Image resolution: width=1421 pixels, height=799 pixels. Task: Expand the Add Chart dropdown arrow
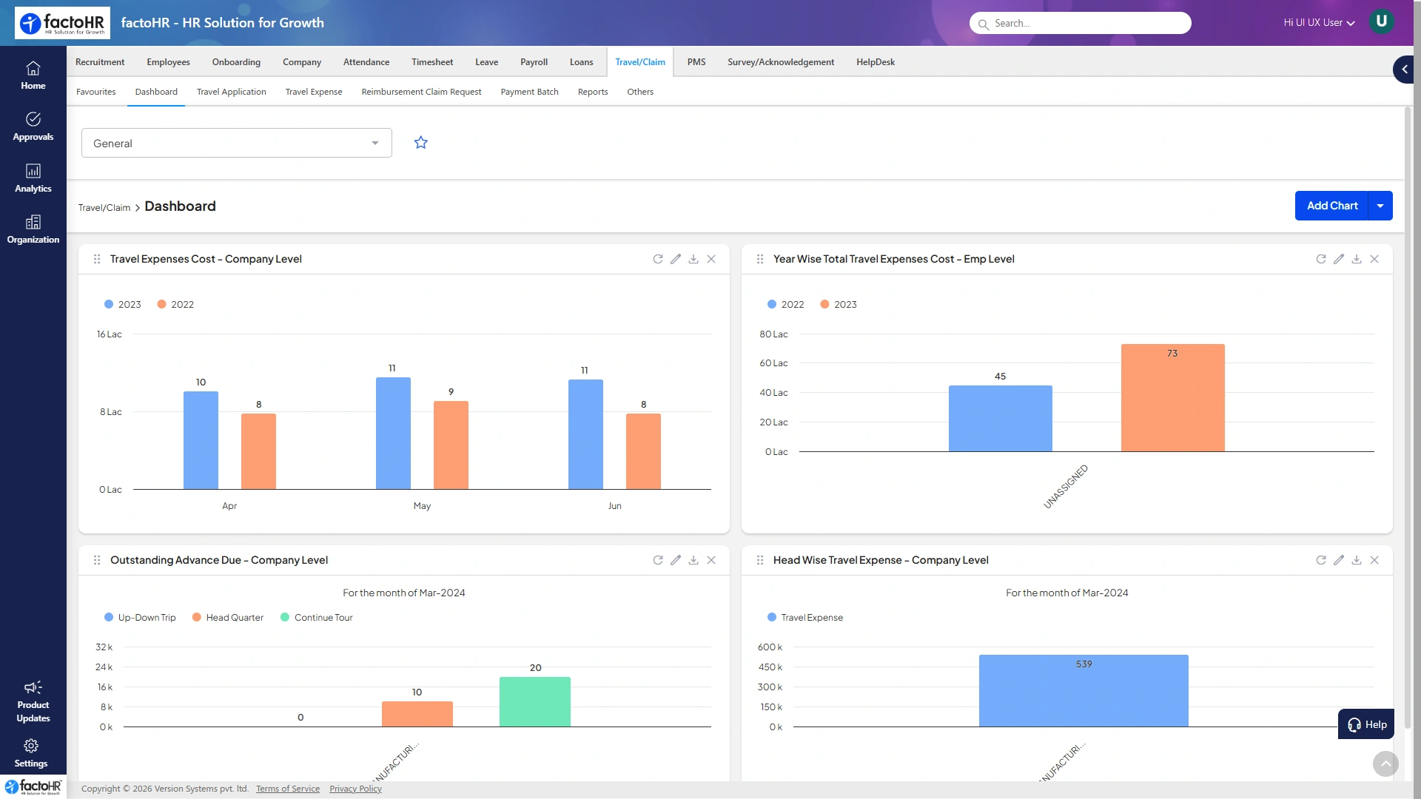pos(1381,206)
